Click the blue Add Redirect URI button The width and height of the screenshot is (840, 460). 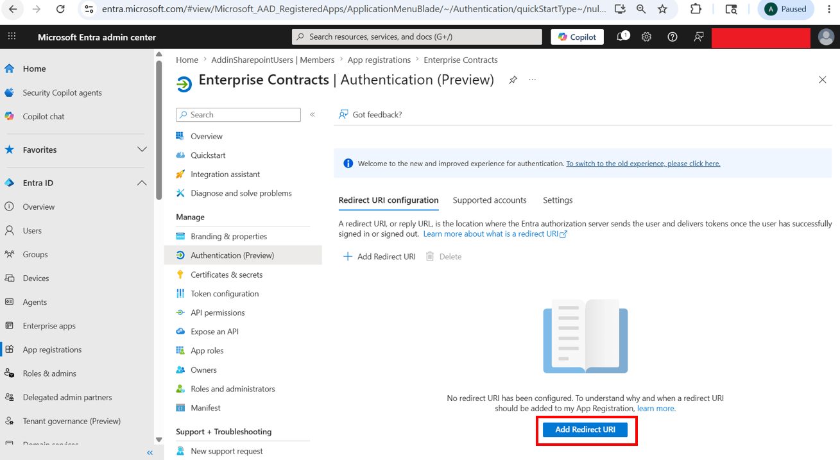click(585, 429)
